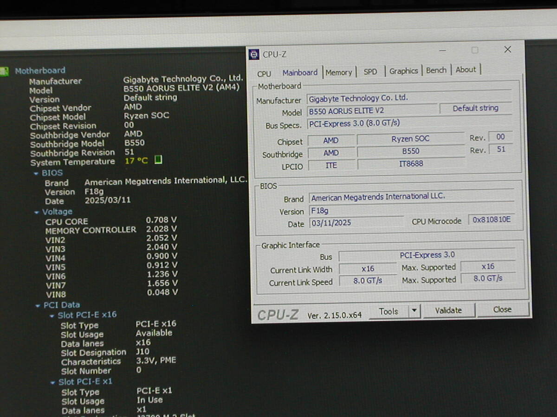The width and height of the screenshot is (557, 417).
Task: Click the Validate button
Action: (x=448, y=310)
